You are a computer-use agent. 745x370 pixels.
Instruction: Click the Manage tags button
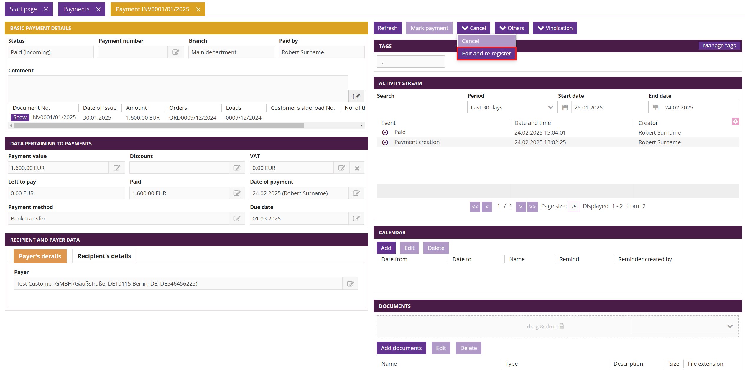tap(719, 46)
